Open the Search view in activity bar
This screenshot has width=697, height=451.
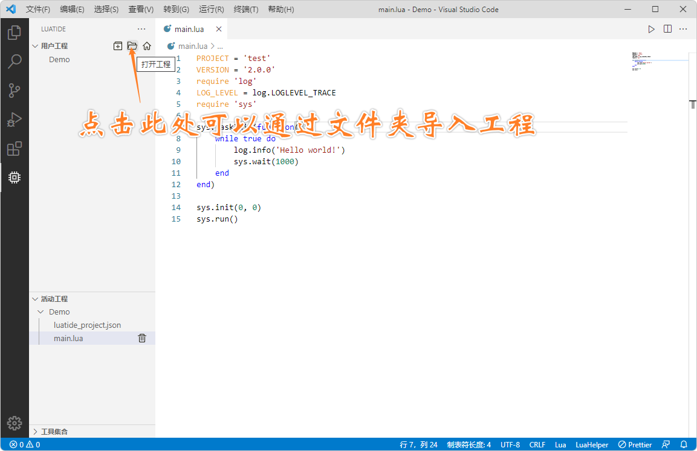click(x=15, y=61)
